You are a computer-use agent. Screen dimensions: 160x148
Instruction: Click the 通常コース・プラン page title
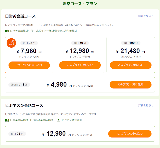[x=80, y=4]
